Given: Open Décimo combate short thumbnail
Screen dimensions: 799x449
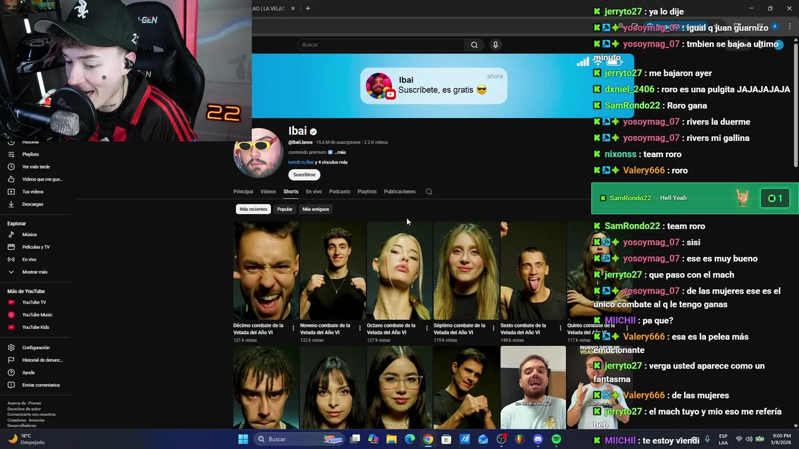Looking at the screenshot, I should [x=266, y=271].
